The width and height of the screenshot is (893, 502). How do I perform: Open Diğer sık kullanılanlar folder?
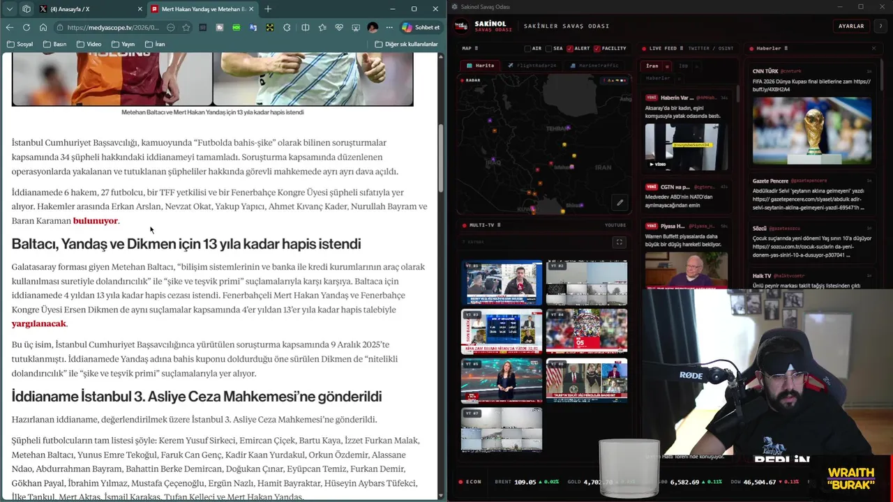click(406, 44)
